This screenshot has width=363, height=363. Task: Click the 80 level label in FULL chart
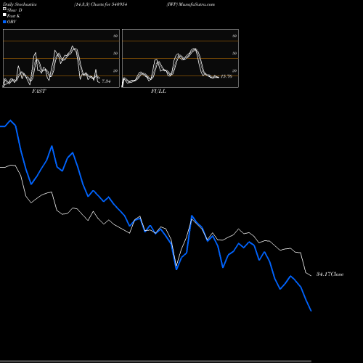234,36
